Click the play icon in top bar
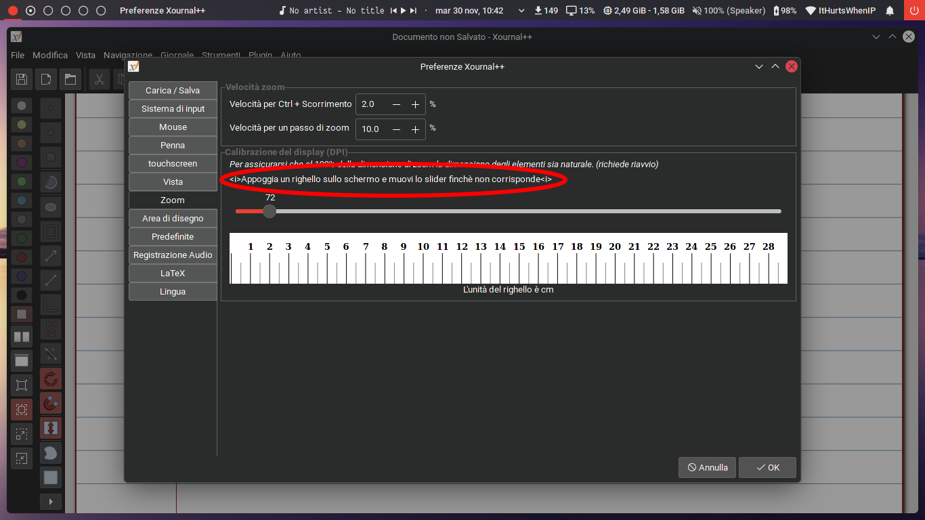This screenshot has height=520, width=925. 404,11
